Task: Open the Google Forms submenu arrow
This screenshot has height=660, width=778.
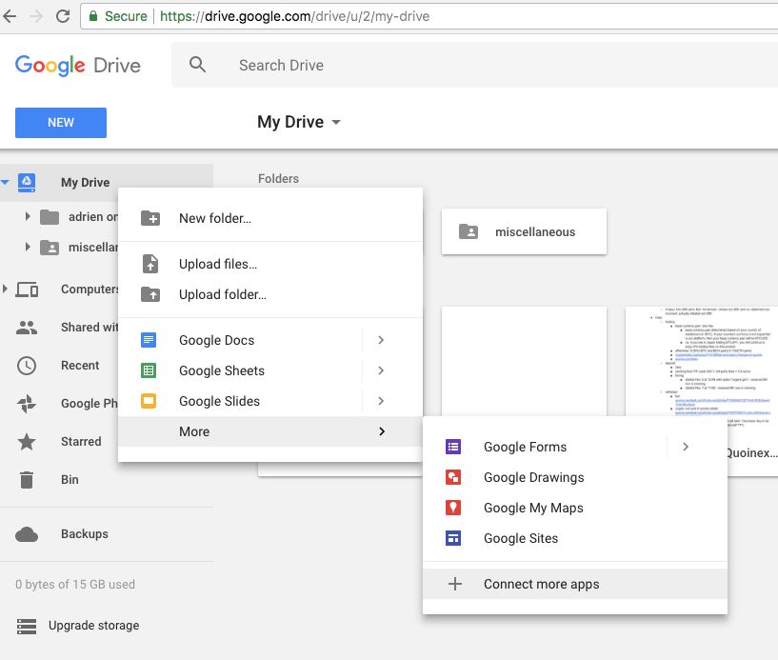Action: pyautogui.click(x=686, y=447)
